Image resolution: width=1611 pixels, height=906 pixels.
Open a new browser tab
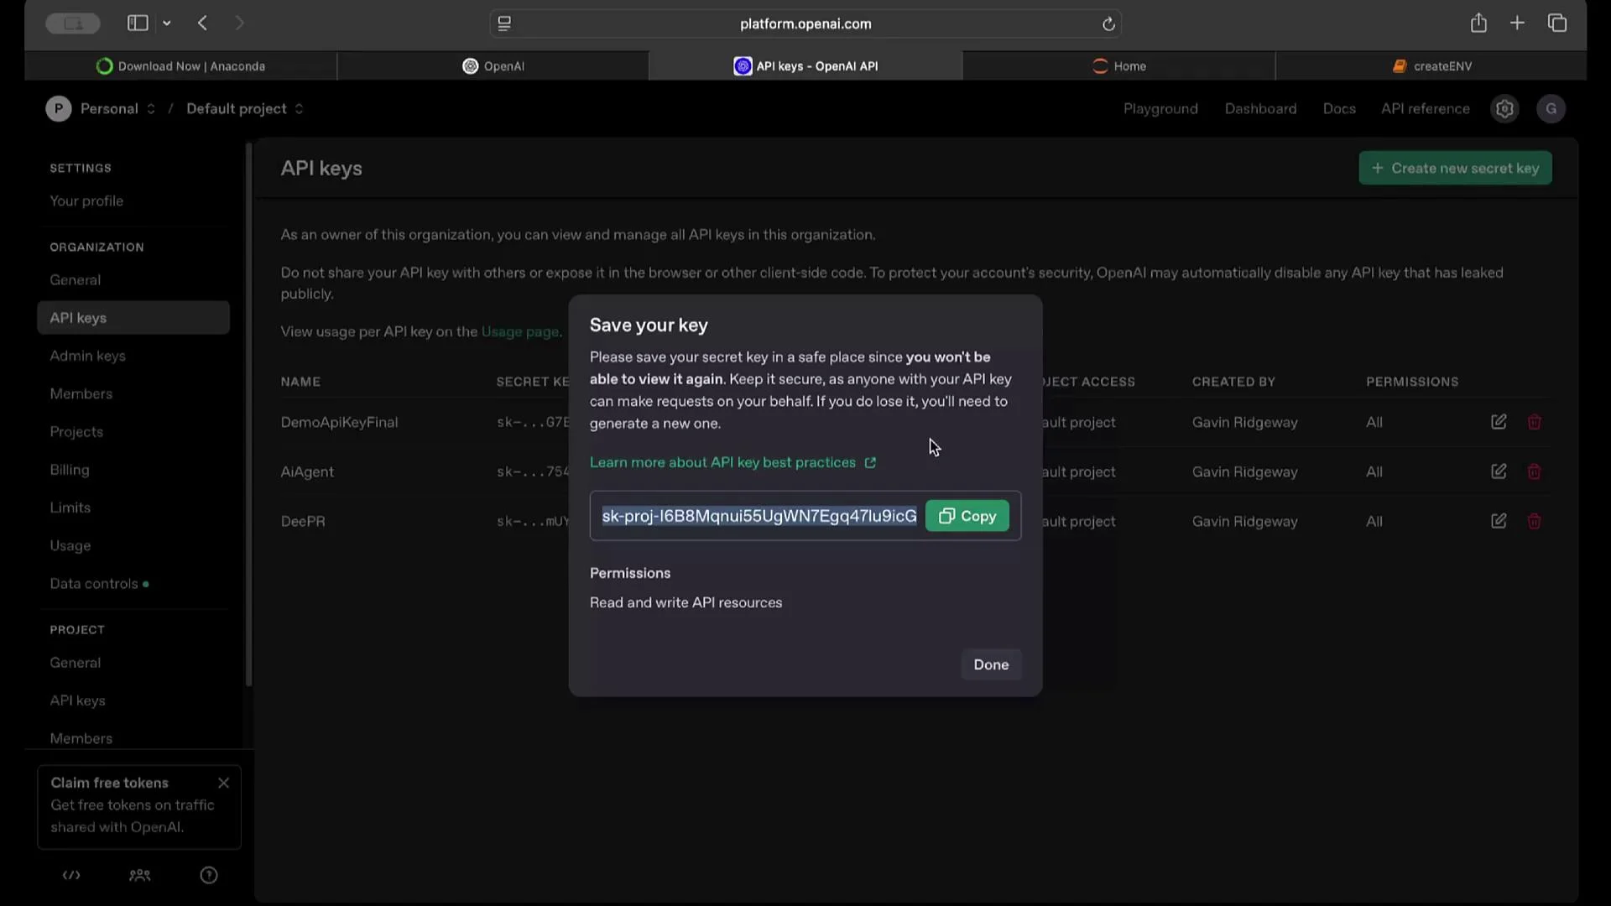tap(1517, 23)
